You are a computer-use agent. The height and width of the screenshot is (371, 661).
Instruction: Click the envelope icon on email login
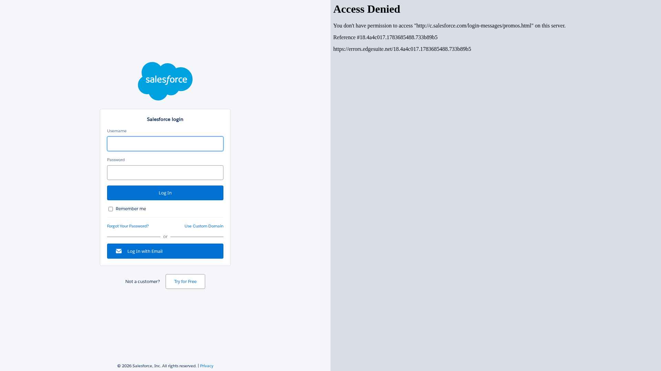coord(119,251)
